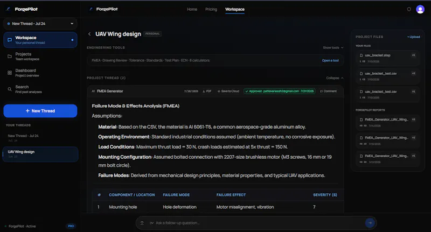This screenshot has height=232, width=431.
Task: Go to the Pricing tab
Action: [211, 9]
